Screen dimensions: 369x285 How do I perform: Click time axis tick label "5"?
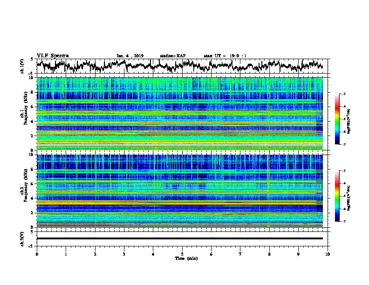pyautogui.click(x=182, y=254)
